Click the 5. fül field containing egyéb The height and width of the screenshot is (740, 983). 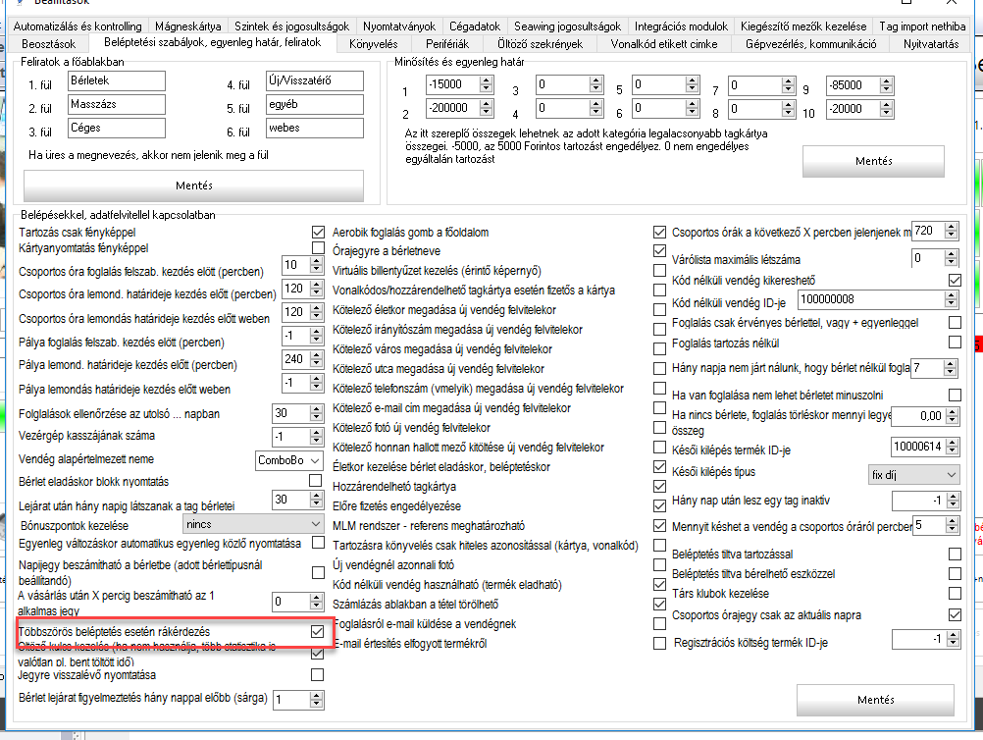[315, 105]
